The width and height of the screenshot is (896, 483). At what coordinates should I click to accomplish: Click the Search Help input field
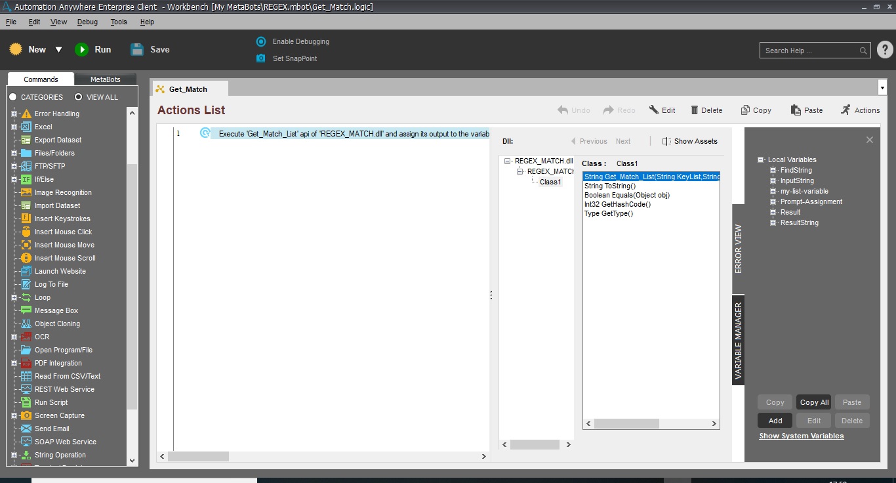click(812, 51)
